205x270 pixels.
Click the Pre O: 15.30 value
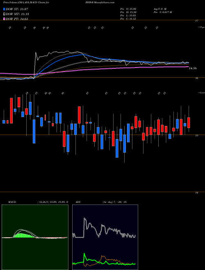(x=128, y=9)
